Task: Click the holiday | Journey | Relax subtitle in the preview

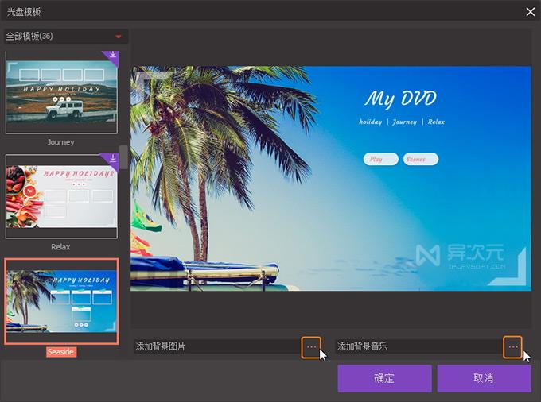Action: pyautogui.click(x=402, y=122)
